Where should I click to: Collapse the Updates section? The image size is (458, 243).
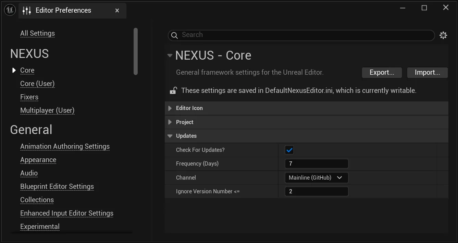coord(170,136)
